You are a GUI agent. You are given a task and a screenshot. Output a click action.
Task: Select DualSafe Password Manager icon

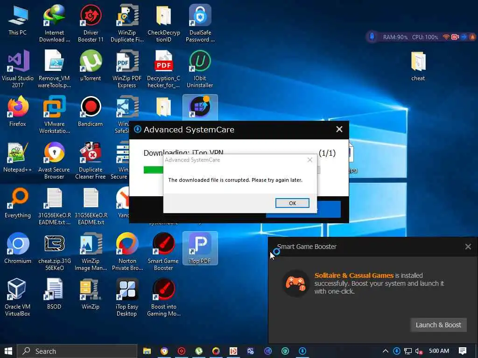tap(200, 23)
